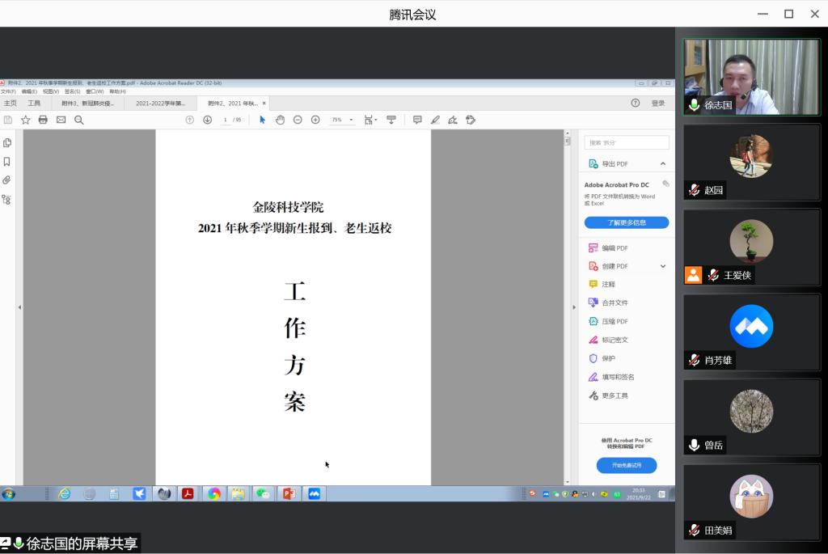Bookmark the file with the star icon
Screen dimensions: 828x554
pos(25,120)
